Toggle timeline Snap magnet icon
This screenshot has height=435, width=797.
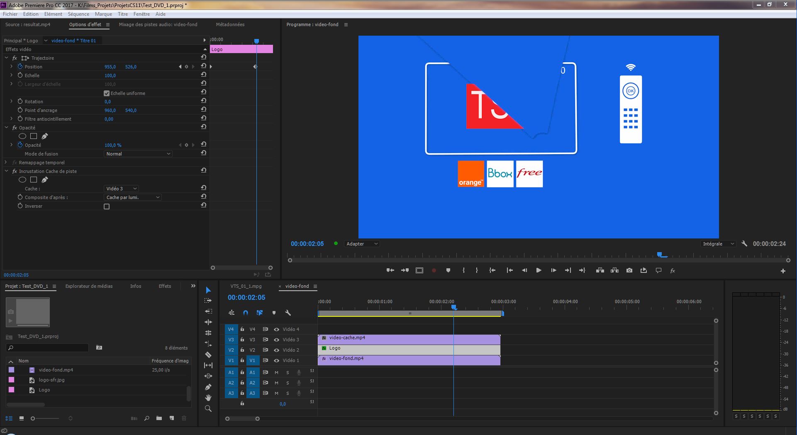click(x=246, y=313)
